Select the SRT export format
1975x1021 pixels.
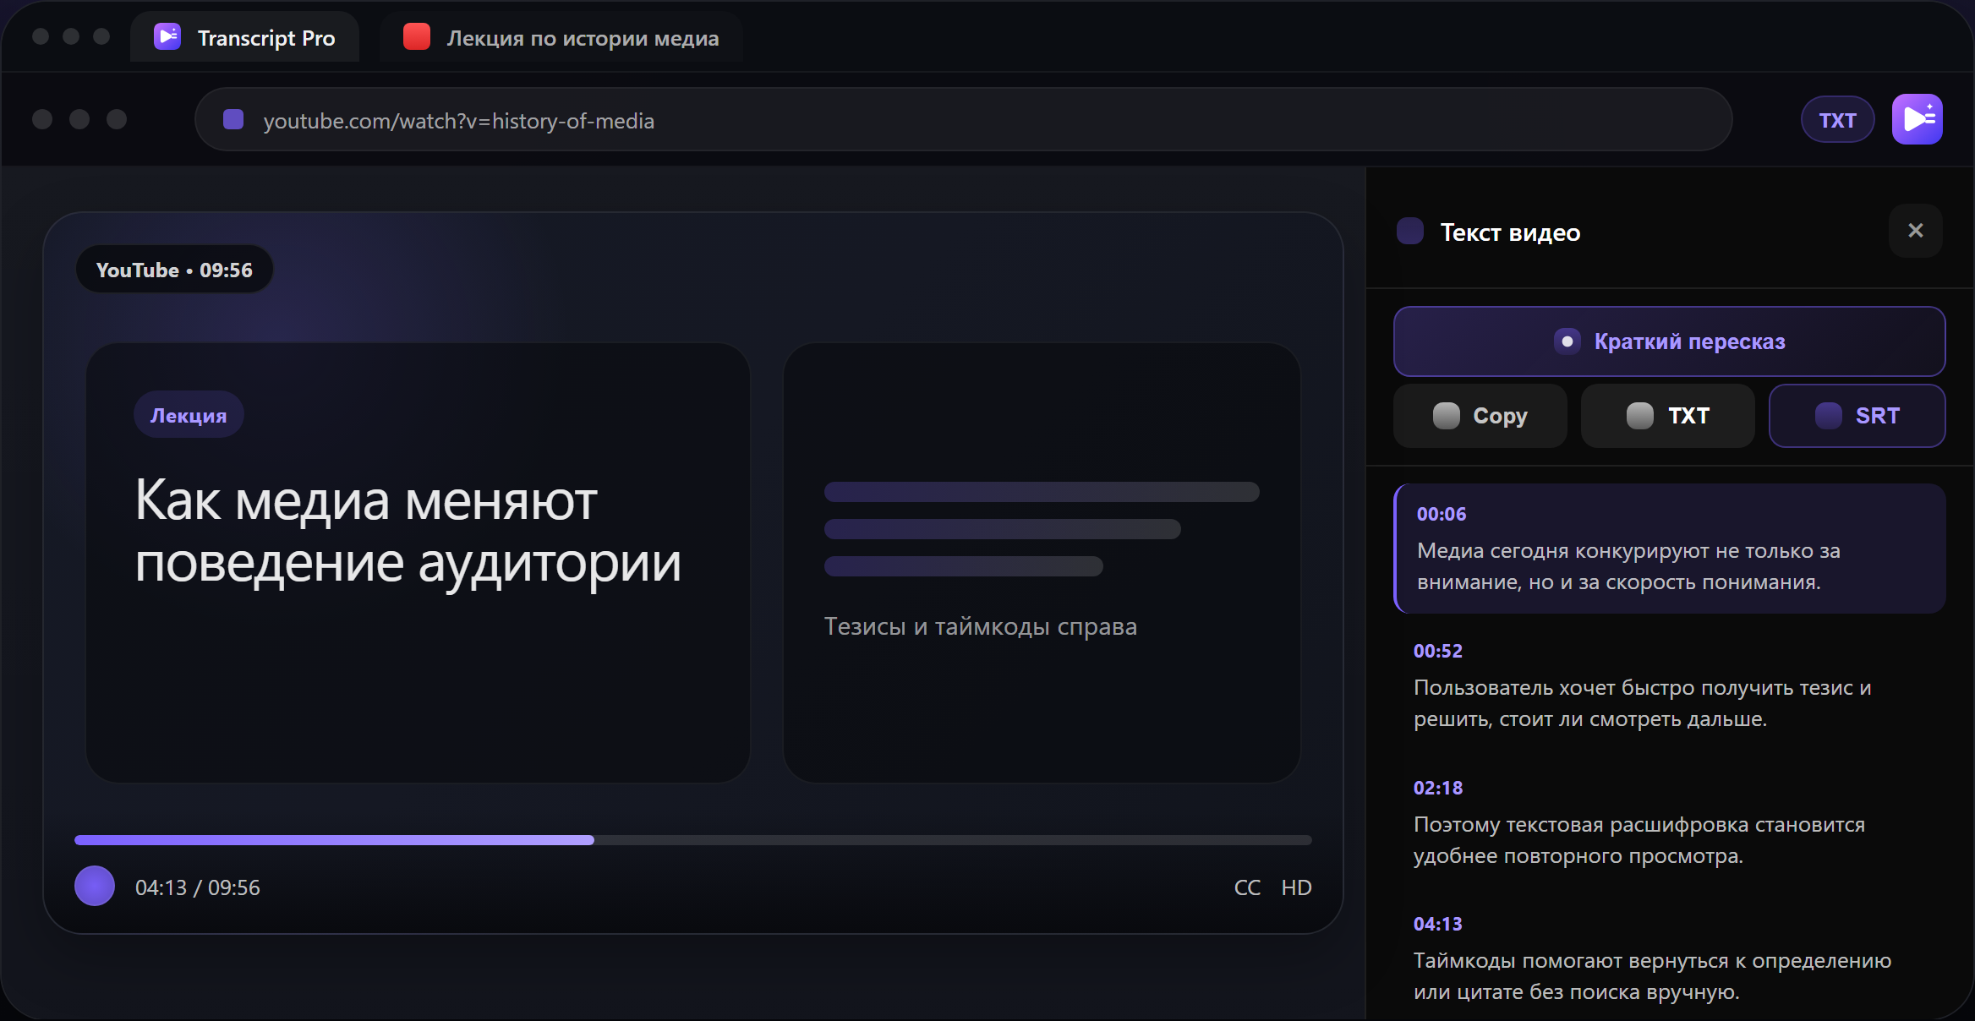pyautogui.click(x=1857, y=415)
